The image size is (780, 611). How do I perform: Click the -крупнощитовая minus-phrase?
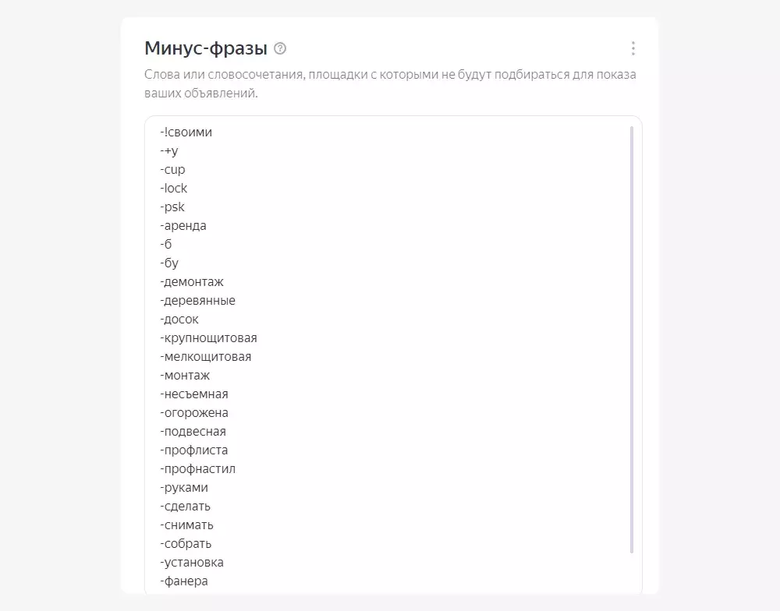(x=208, y=338)
